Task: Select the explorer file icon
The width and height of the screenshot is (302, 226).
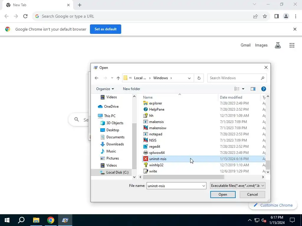Action: tap(146, 103)
